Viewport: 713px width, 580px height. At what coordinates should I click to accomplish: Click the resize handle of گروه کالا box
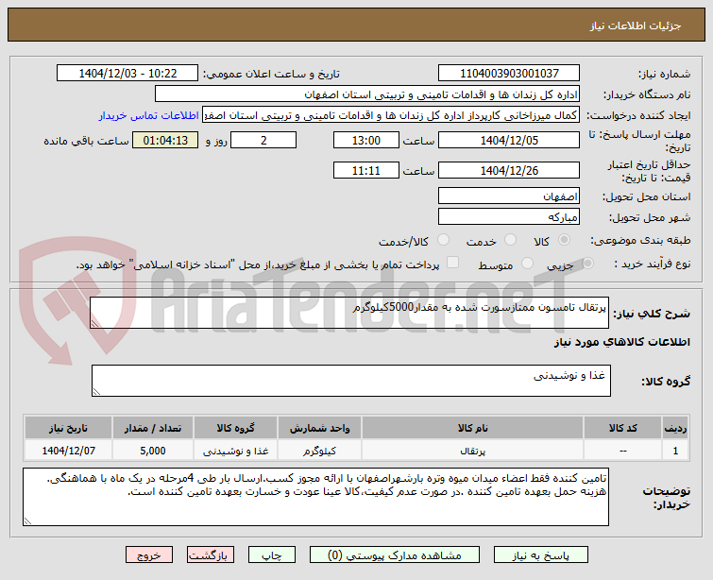click(x=96, y=391)
